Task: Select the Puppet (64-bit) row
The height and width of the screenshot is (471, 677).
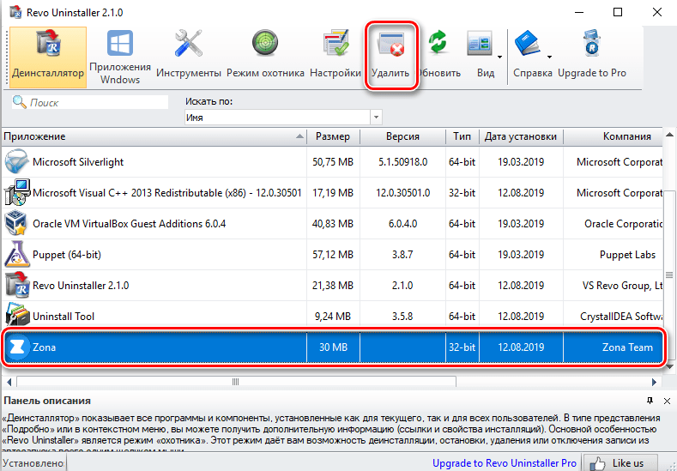Action: [332, 255]
